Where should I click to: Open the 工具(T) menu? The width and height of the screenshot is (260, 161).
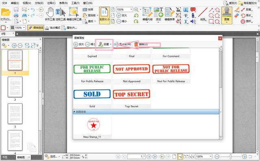pyautogui.click(x=75, y=3)
